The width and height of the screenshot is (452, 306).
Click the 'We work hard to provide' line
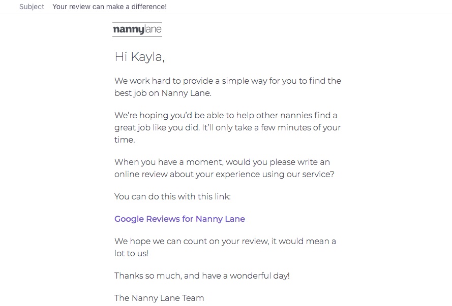[228, 81]
